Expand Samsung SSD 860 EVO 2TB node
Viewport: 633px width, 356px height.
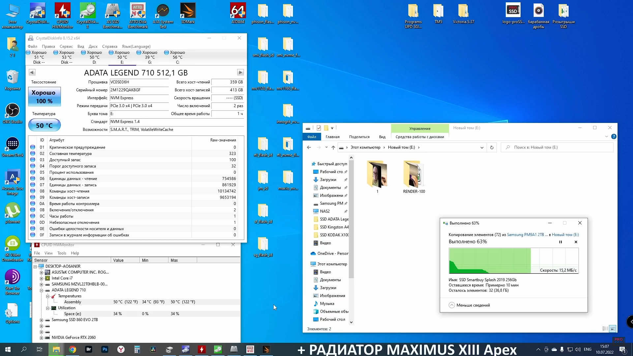tap(42, 320)
